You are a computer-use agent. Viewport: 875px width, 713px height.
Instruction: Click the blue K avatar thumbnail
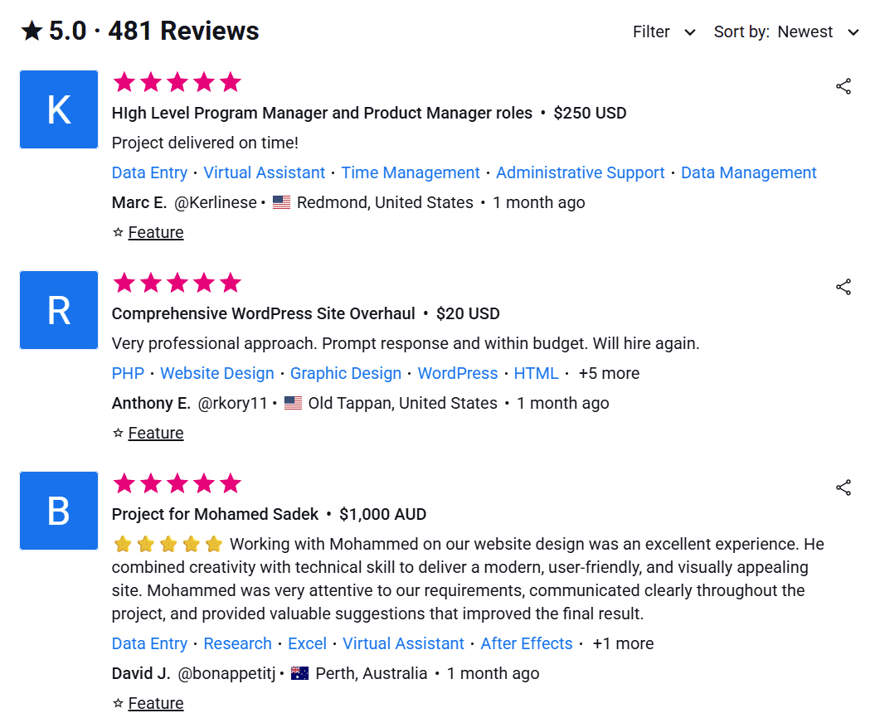59,109
